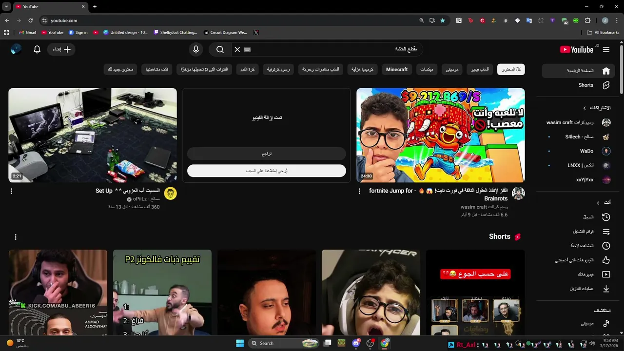Open Watch later (المشاهدة لاحقًا)

(x=578, y=246)
